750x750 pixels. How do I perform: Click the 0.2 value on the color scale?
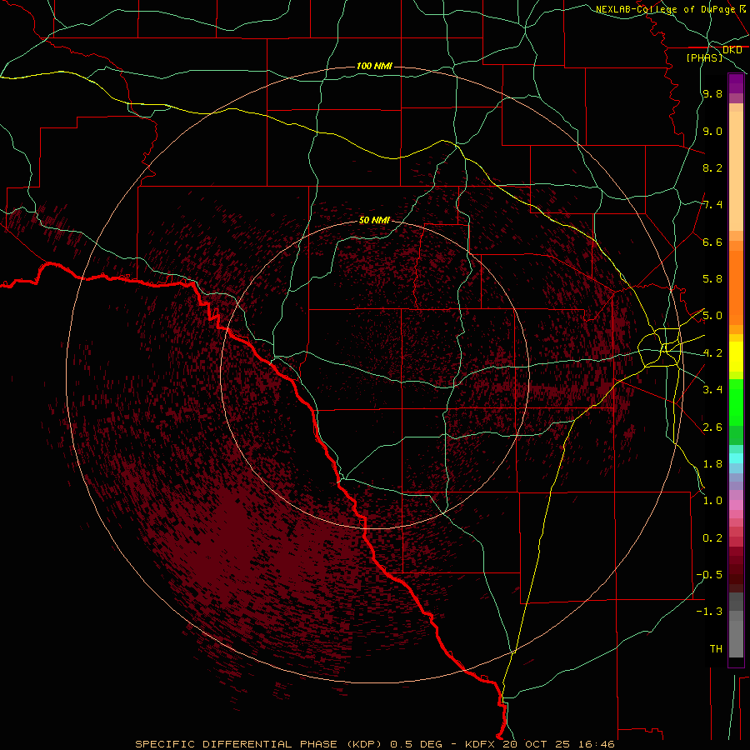pyautogui.click(x=712, y=538)
